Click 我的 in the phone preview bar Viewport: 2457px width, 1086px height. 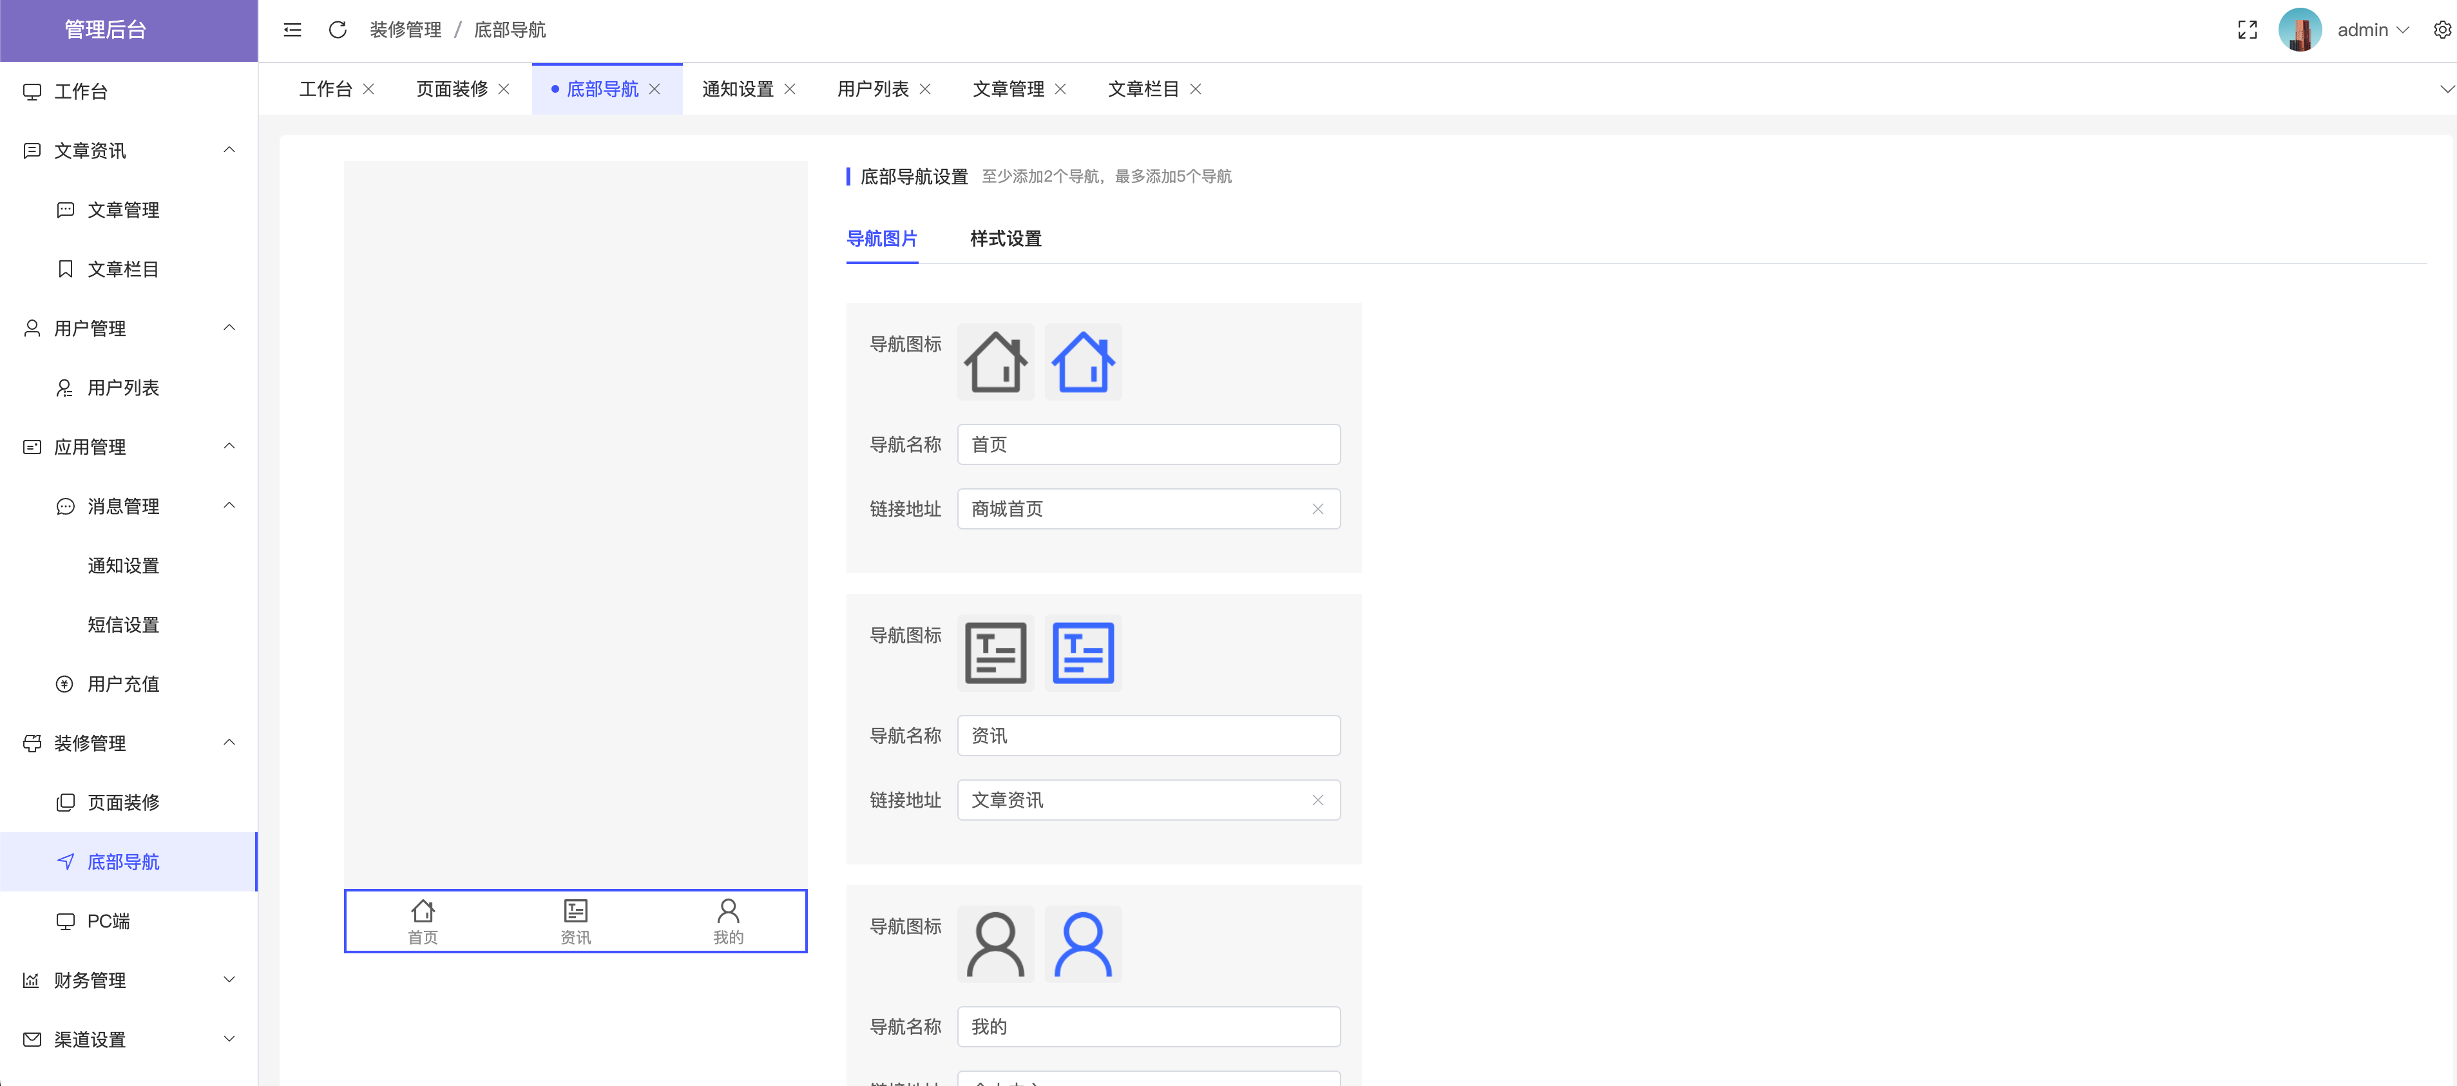tap(728, 922)
